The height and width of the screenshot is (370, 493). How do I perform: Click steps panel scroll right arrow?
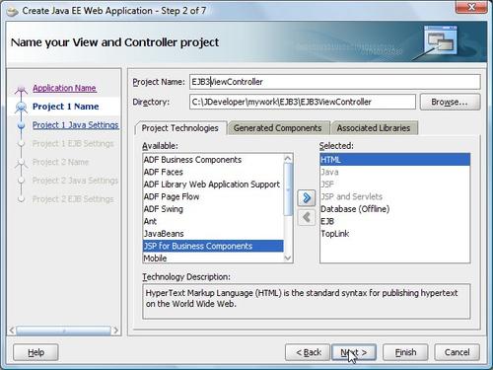coord(115,331)
